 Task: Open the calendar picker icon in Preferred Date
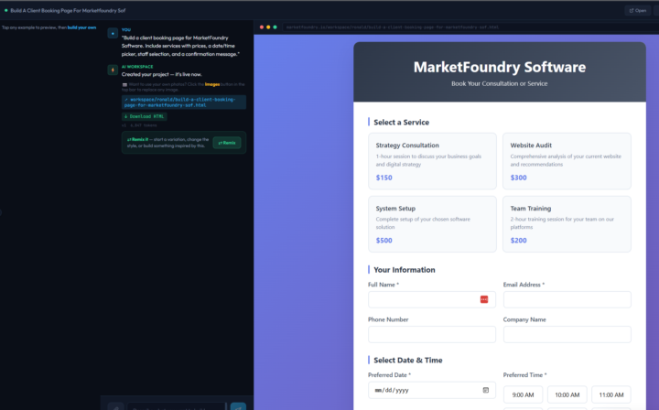pos(485,390)
